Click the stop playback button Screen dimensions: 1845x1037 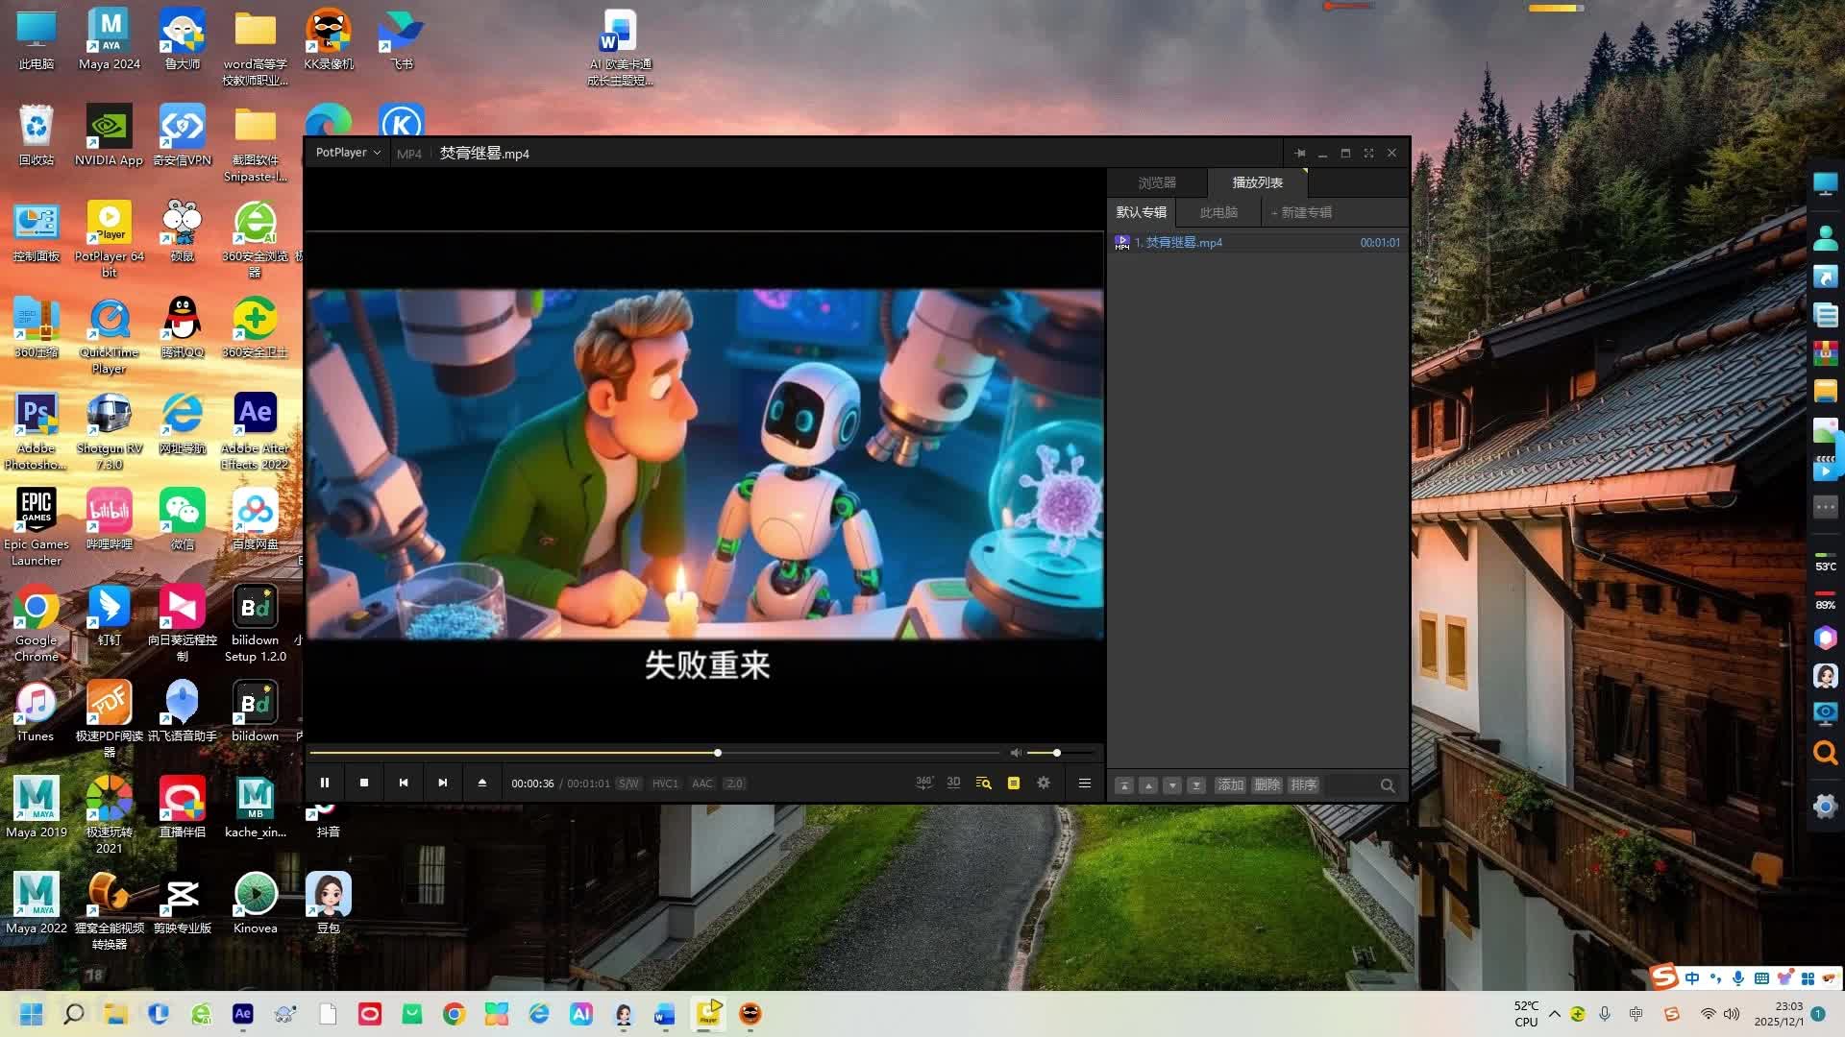(364, 783)
